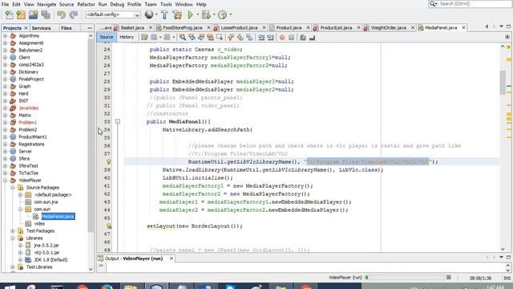Expand the FinalProject project node
The width and height of the screenshot is (513, 289).
pyautogui.click(x=5, y=79)
